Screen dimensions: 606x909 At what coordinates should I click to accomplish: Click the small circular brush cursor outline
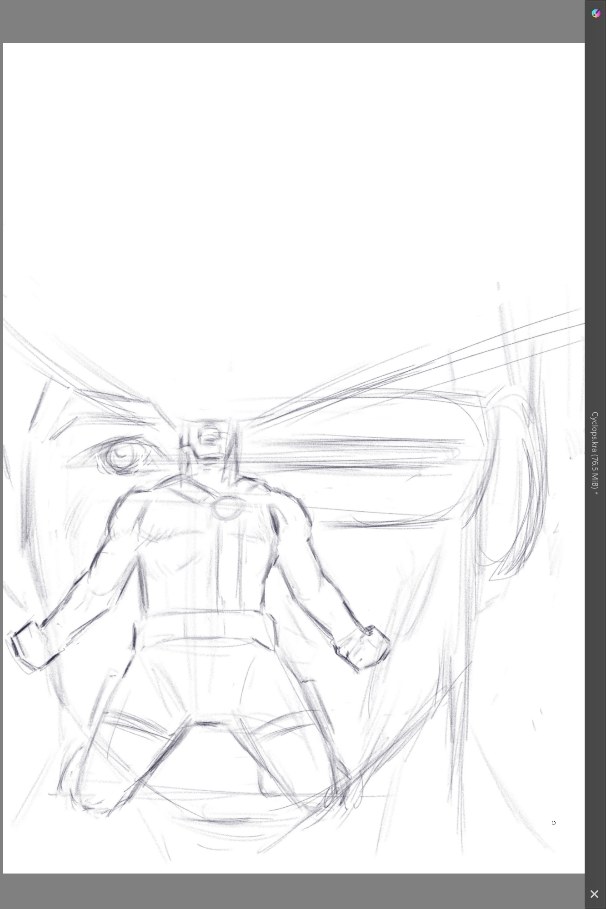pyautogui.click(x=553, y=823)
